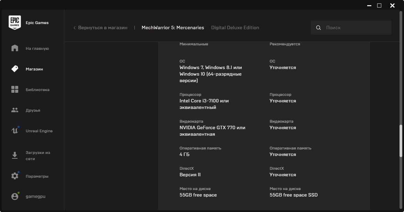Click the home icon beside На главную

(x=15, y=48)
